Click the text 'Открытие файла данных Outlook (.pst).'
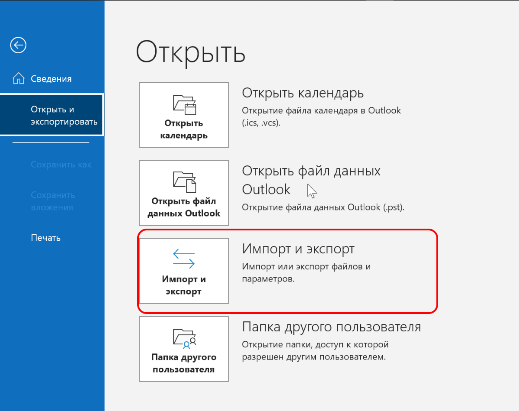Viewport: 519px width, 411px height. coord(323,207)
